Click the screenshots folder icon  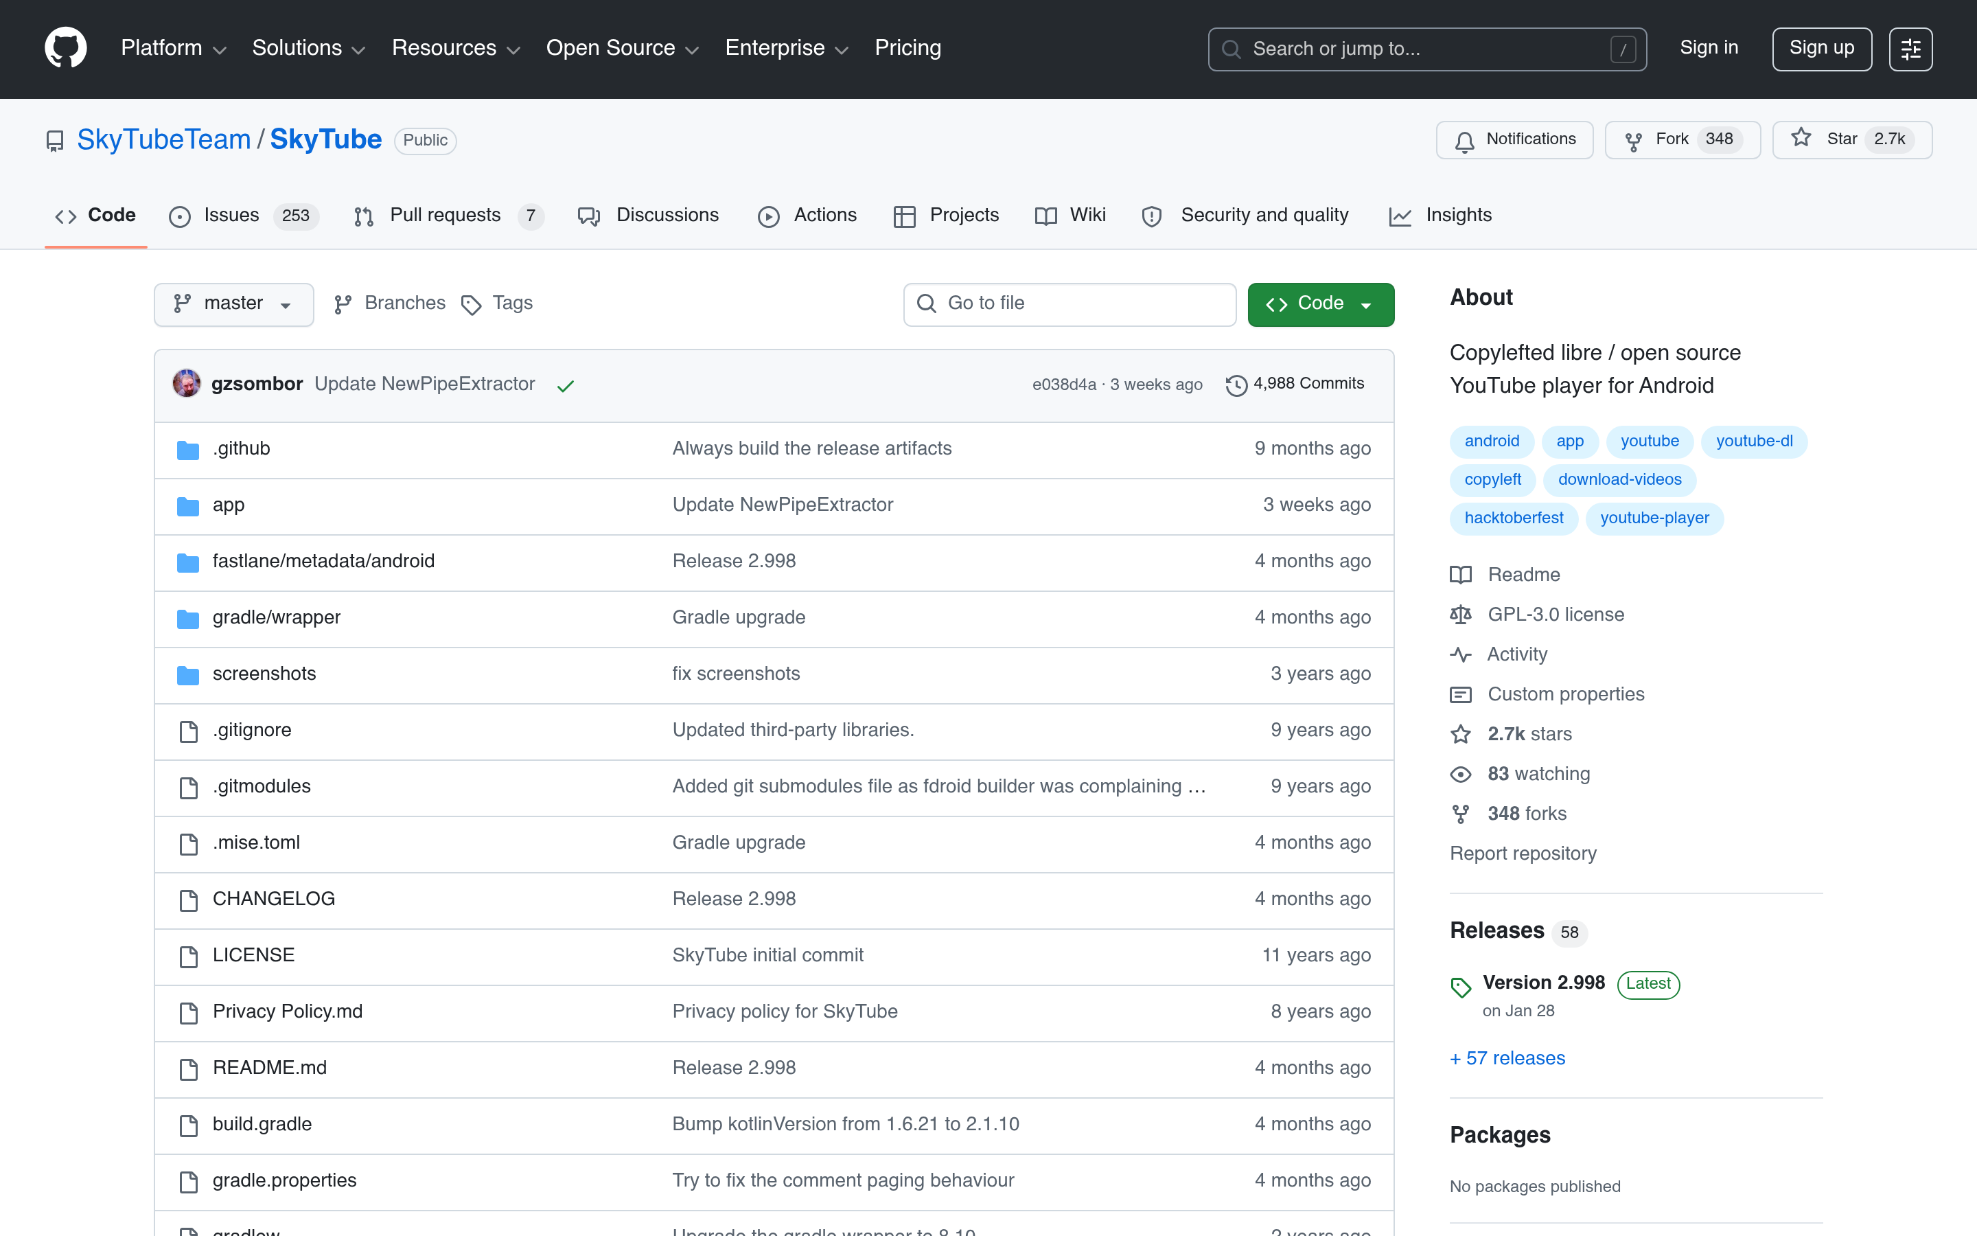tap(188, 675)
